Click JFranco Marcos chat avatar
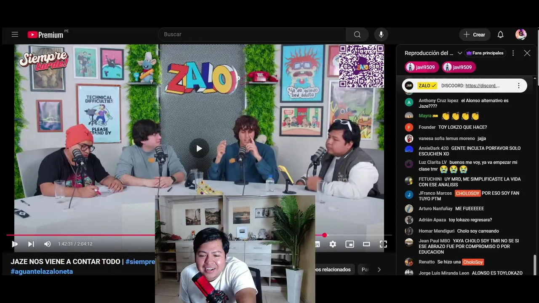Screen dimensions: 539x303 coord(409,194)
